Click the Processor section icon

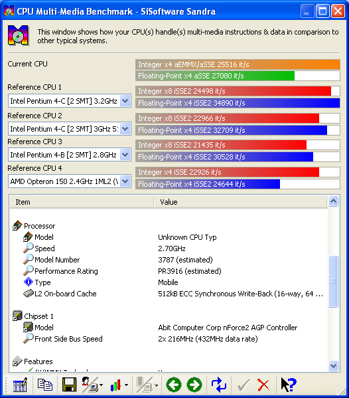tap(17, 225)
